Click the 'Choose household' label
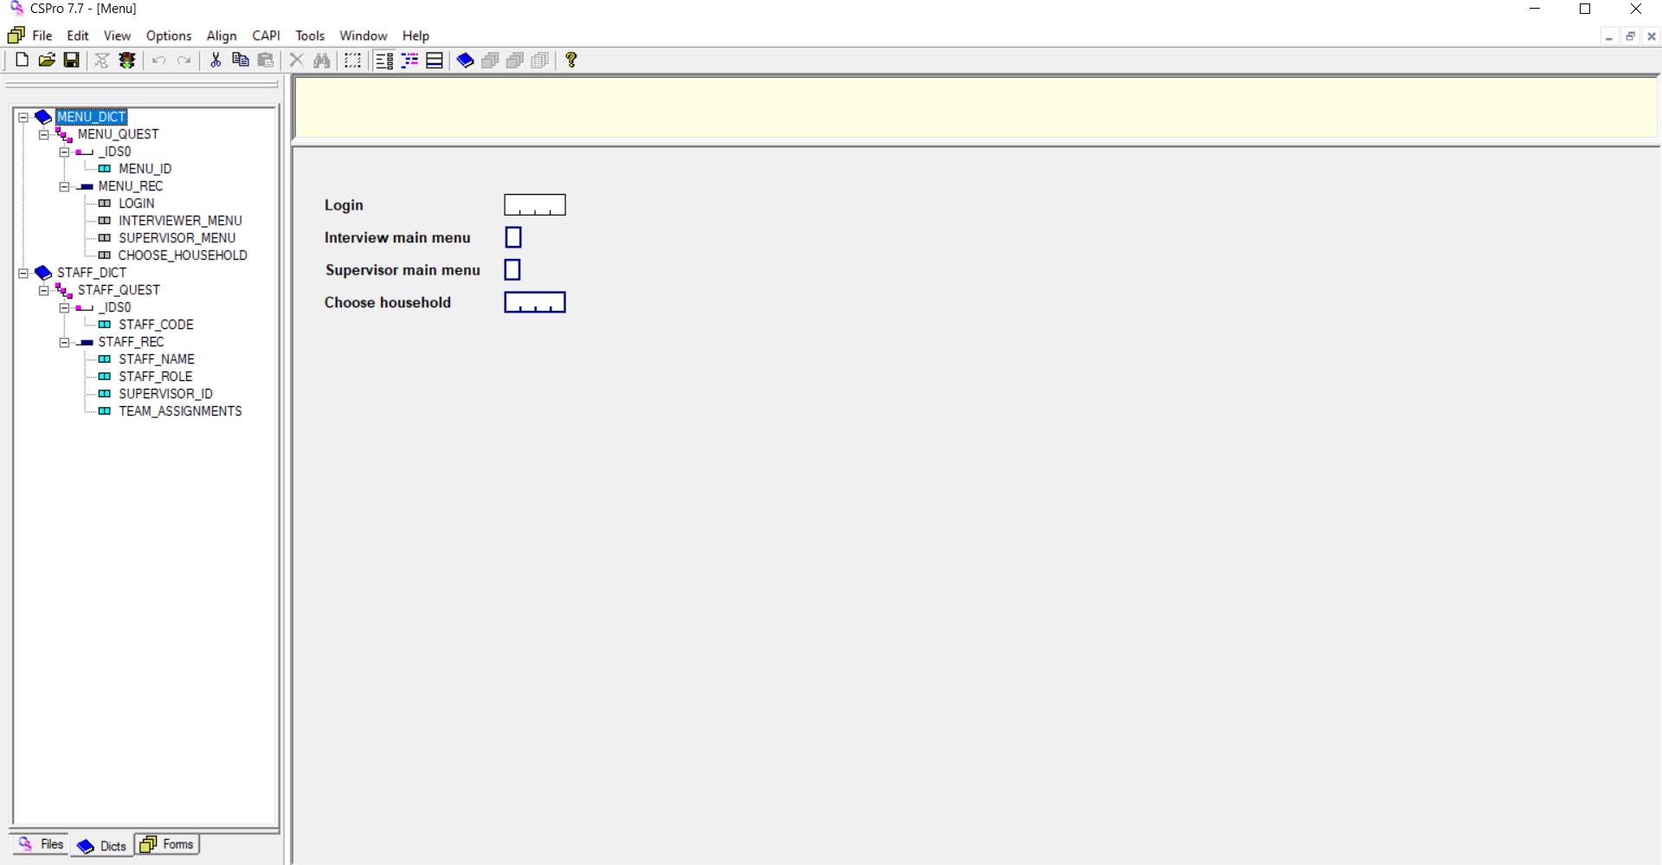 pyautogui.click(x=388, y=302)
